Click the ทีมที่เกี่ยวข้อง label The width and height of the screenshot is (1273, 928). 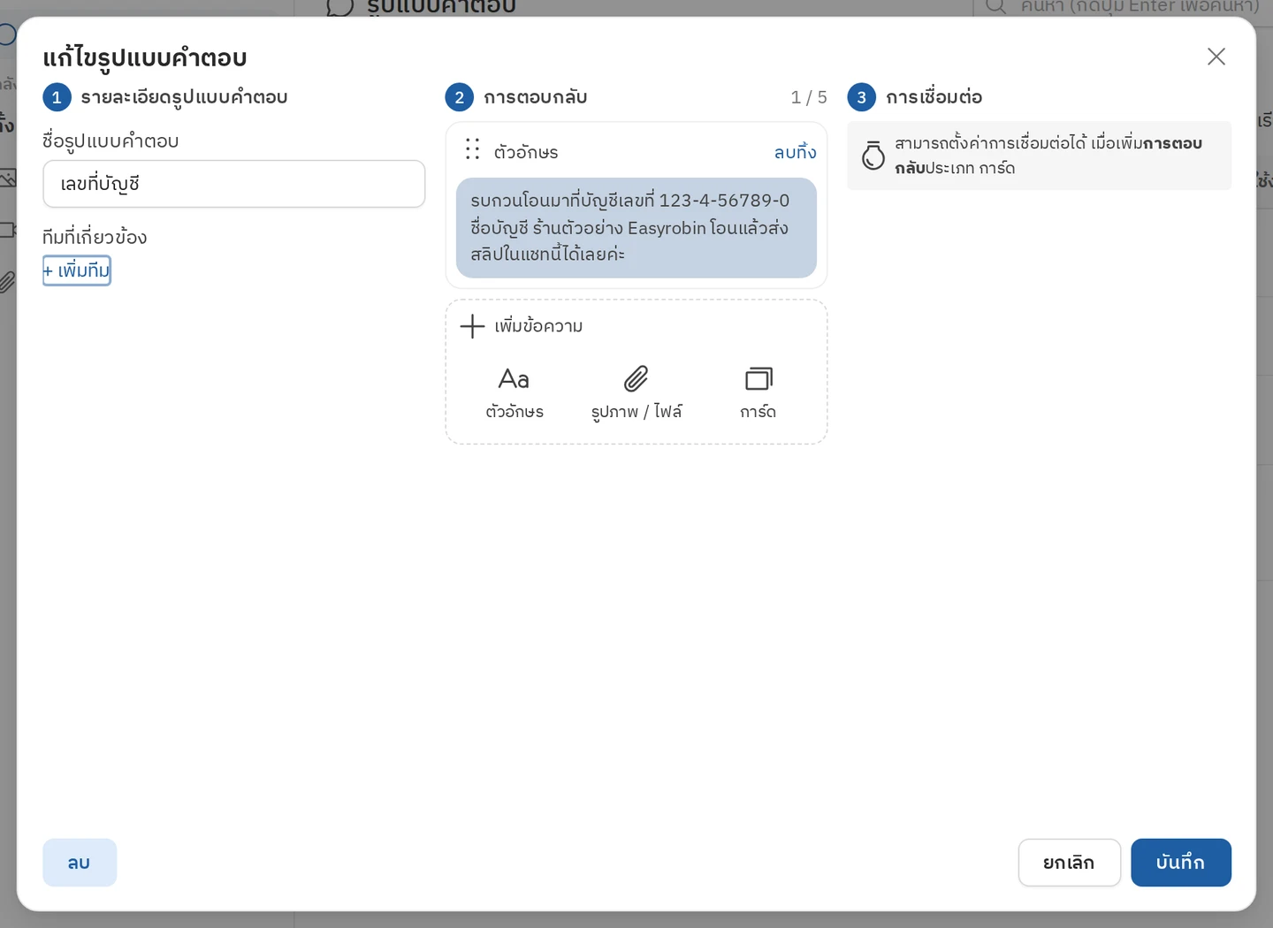tap(95, 237)
